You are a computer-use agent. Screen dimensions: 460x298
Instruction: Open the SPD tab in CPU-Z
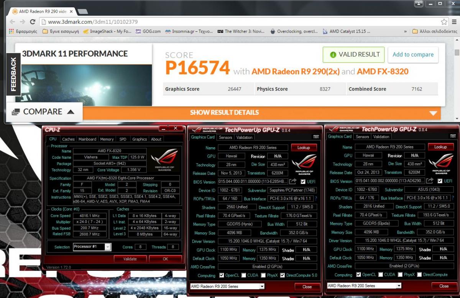123,139
